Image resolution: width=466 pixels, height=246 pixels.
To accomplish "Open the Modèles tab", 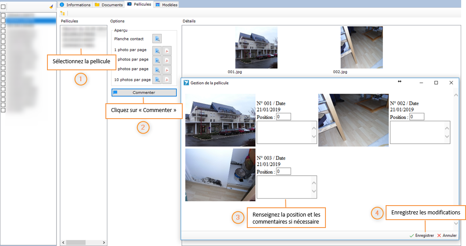I will tap(166, 4).
